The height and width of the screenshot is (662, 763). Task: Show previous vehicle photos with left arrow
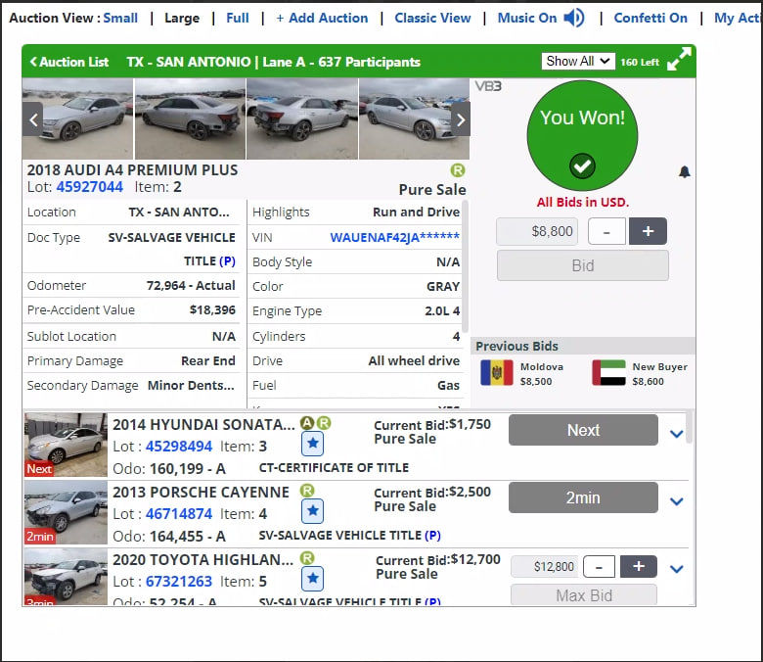[33, 119]
